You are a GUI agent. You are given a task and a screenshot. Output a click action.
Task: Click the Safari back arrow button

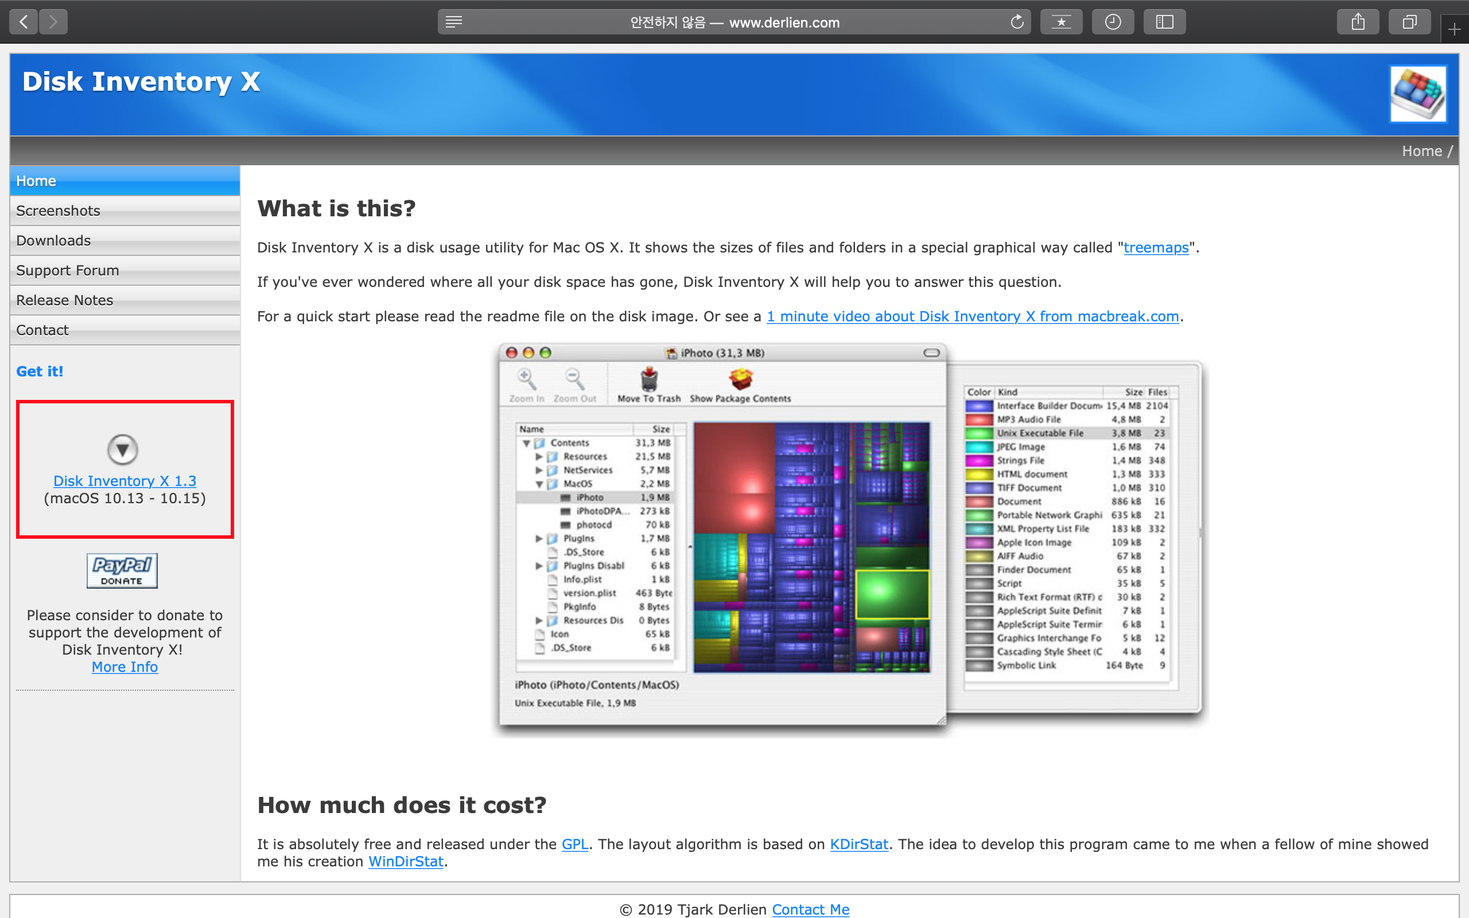tap(24, 22)
